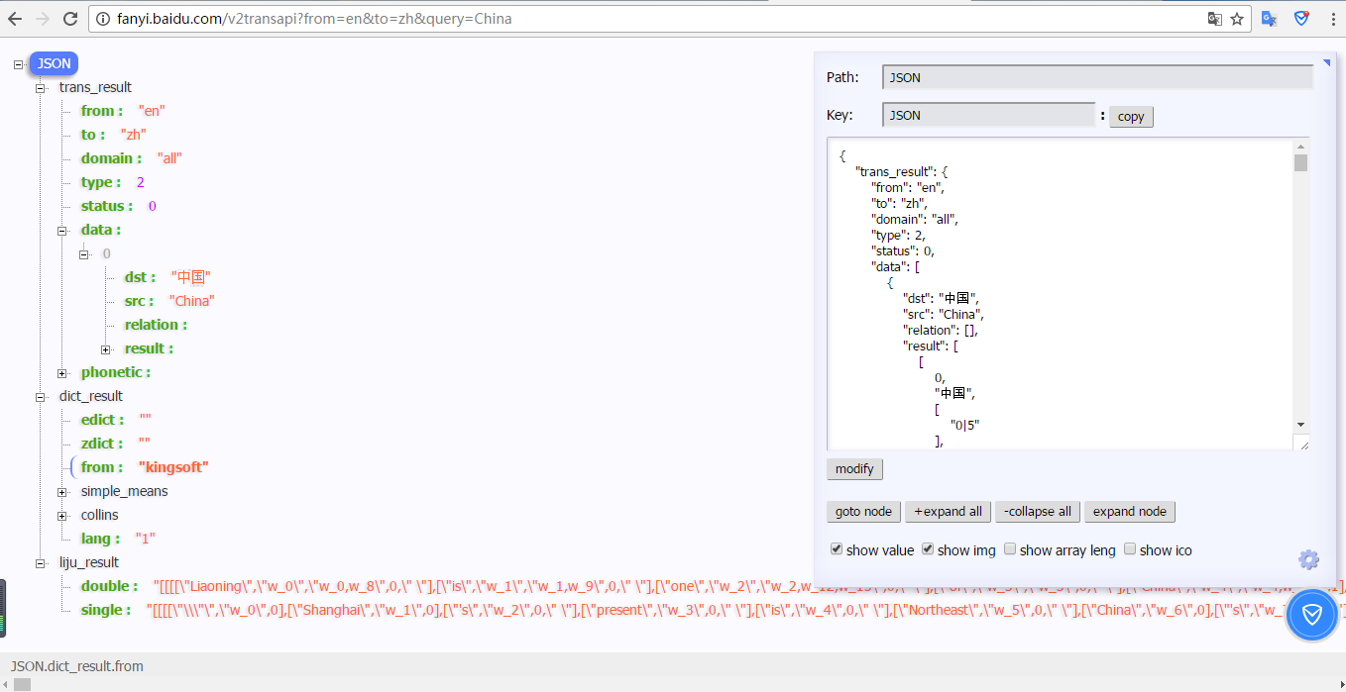Select the relation key
Image resolution: width=1346 pixels, height=692 pixels.
click(156, 325)
